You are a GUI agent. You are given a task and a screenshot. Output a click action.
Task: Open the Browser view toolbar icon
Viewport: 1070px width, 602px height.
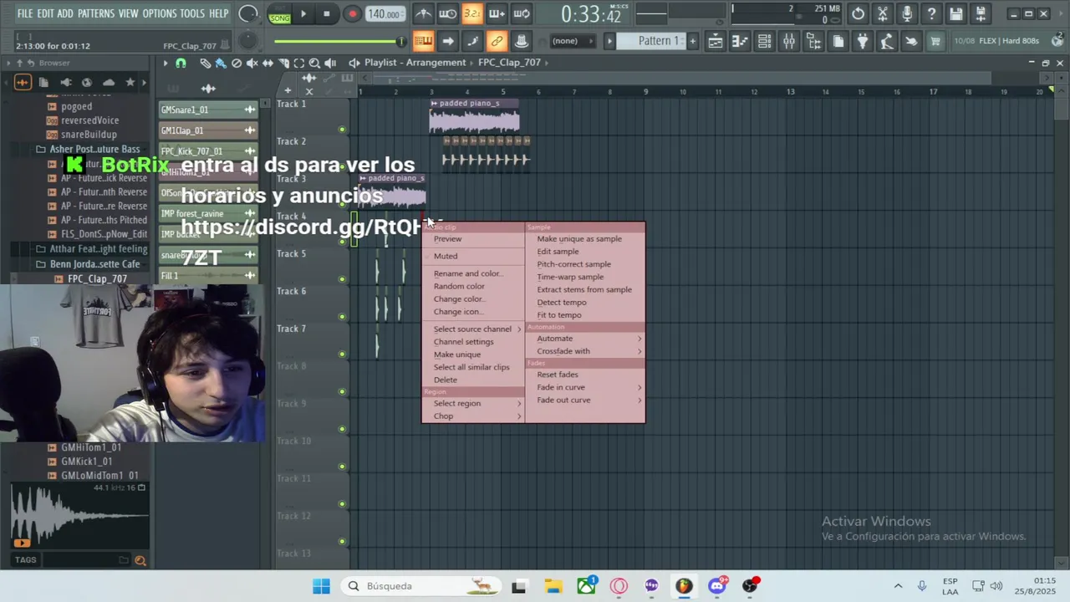coord(813,41)
